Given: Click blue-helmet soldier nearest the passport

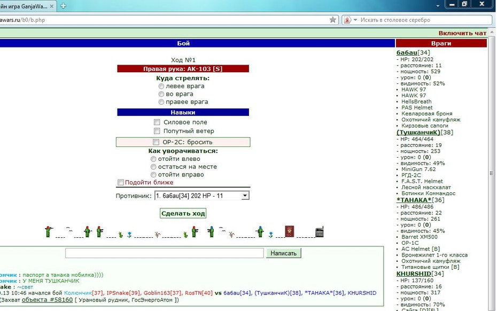Looking at the screenshot, I should point(260,232).
